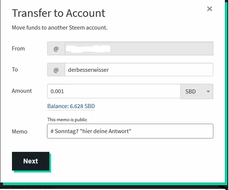Click the dropdown arrow next to SBD
Screen dimensions: 229x190
point(208,92)
